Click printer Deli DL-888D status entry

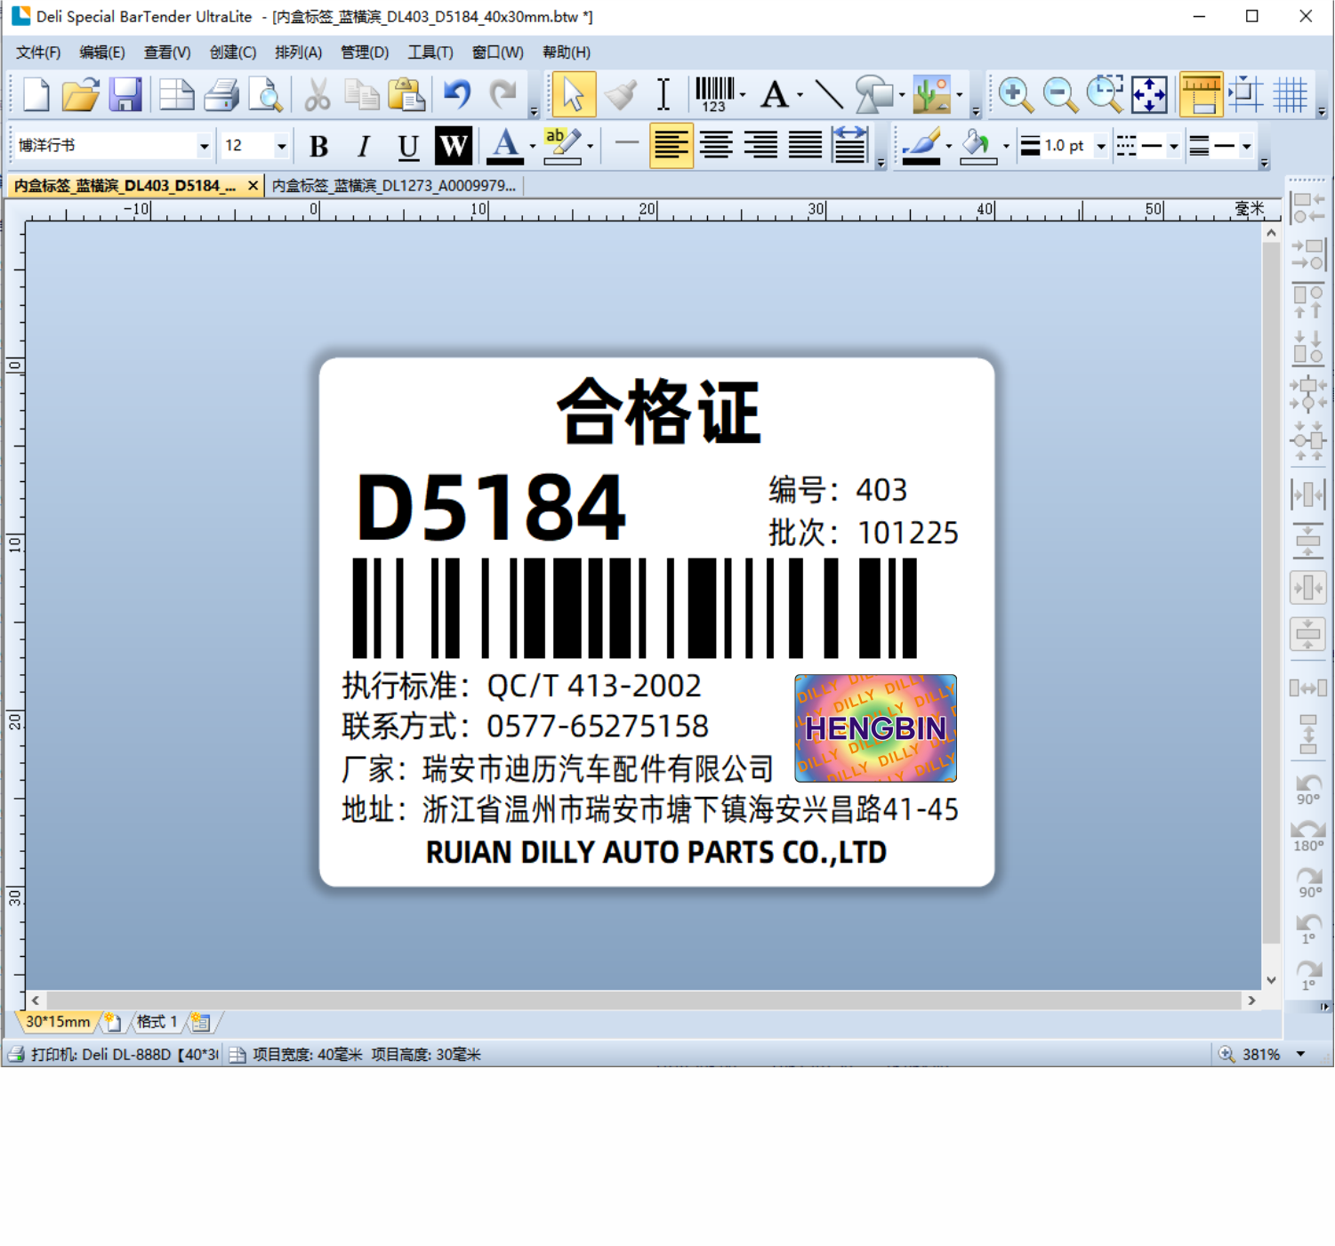[x=114, y=1055]
